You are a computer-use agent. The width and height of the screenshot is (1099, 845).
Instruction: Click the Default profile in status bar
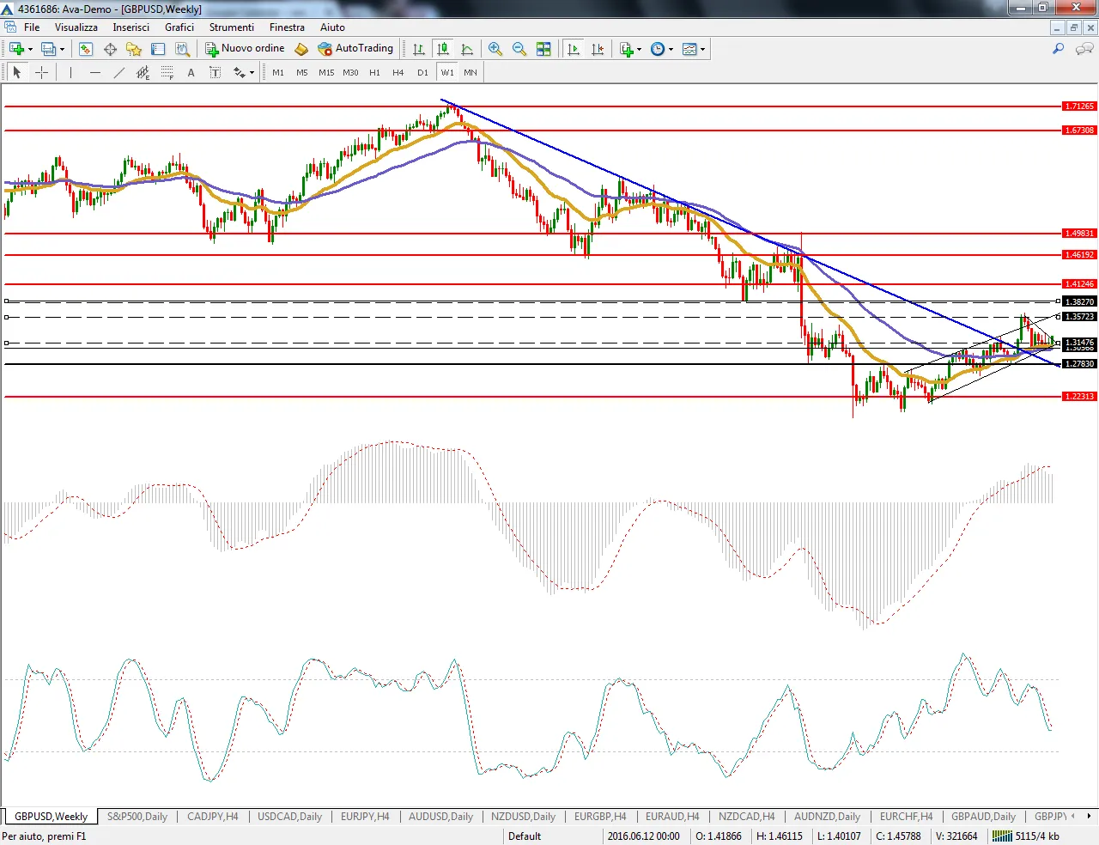pyautogui.click(x=525, y=836)
